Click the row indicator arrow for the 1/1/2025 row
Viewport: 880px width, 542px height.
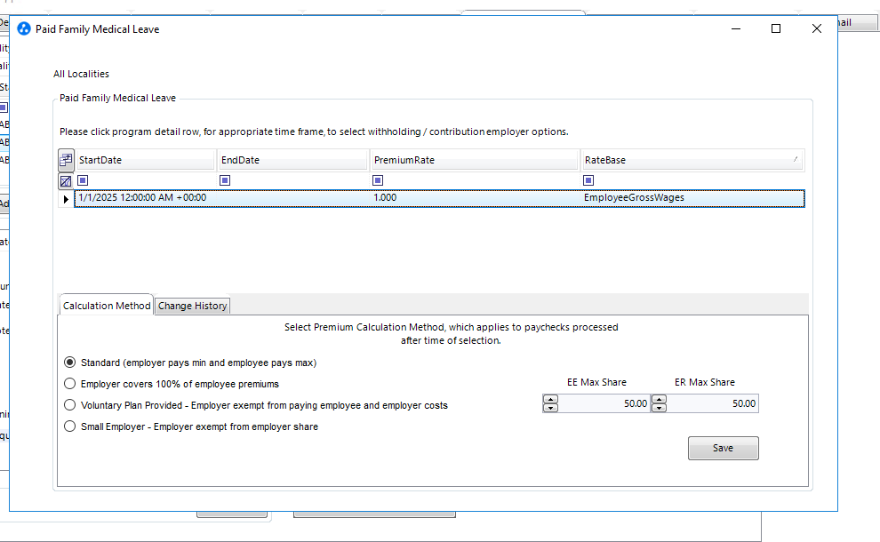pos(66,199)
